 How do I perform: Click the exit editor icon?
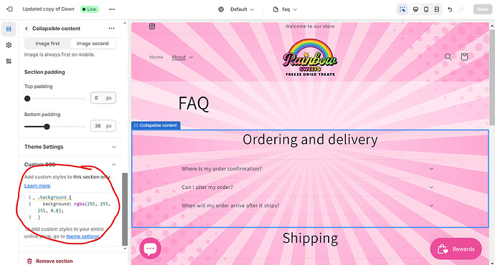click(9, 9)
